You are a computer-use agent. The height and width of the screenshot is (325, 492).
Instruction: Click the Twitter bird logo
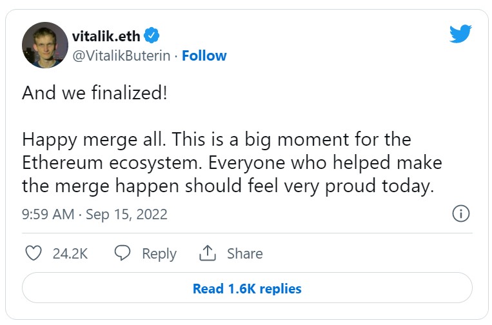(x=460, y=33)
